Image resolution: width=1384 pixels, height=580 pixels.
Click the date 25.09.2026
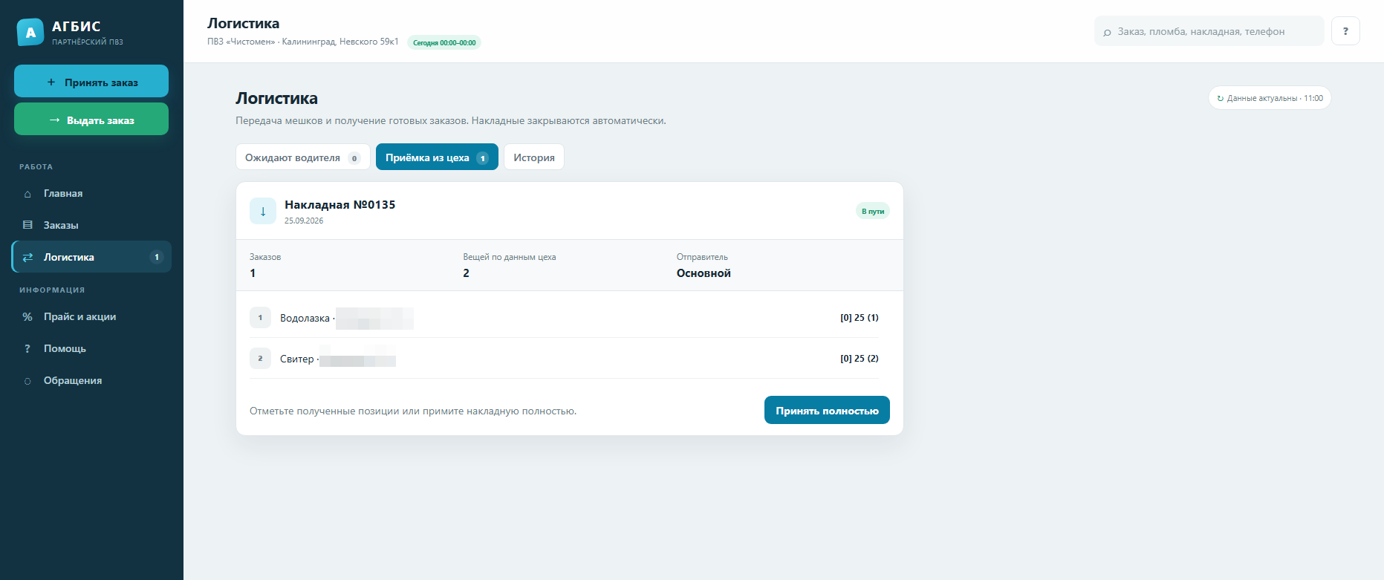point(304,221)
